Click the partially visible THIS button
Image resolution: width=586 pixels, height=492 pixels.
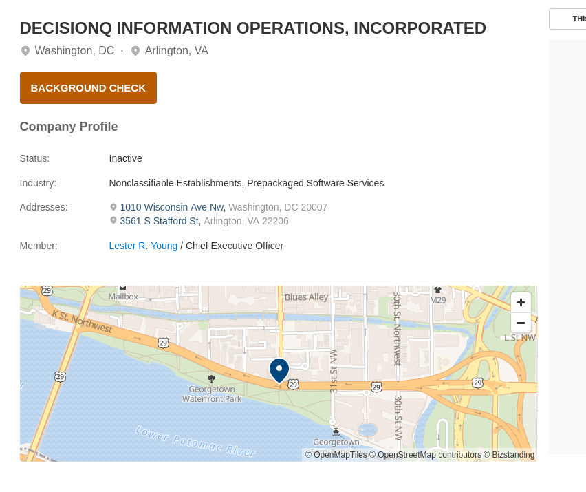[x=567, y=19]
